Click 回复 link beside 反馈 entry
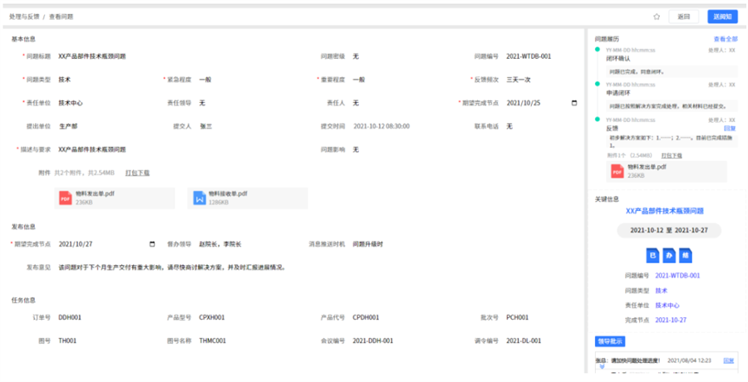 point(729,129)
